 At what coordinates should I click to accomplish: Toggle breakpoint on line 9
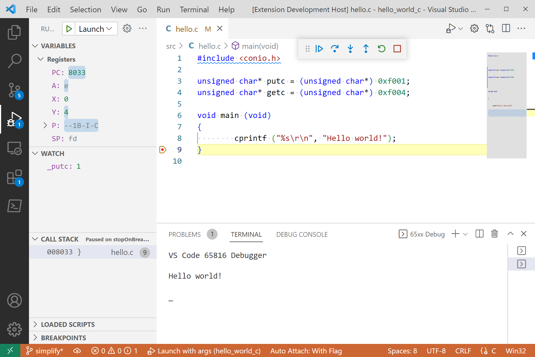click(x=163, y=150)
